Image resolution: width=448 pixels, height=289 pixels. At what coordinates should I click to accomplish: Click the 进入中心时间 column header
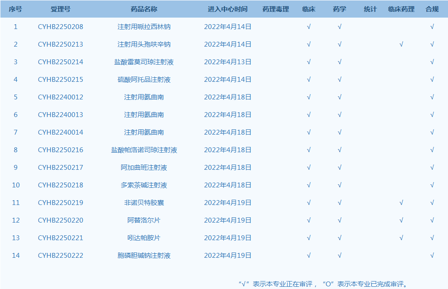coord(228,9)
